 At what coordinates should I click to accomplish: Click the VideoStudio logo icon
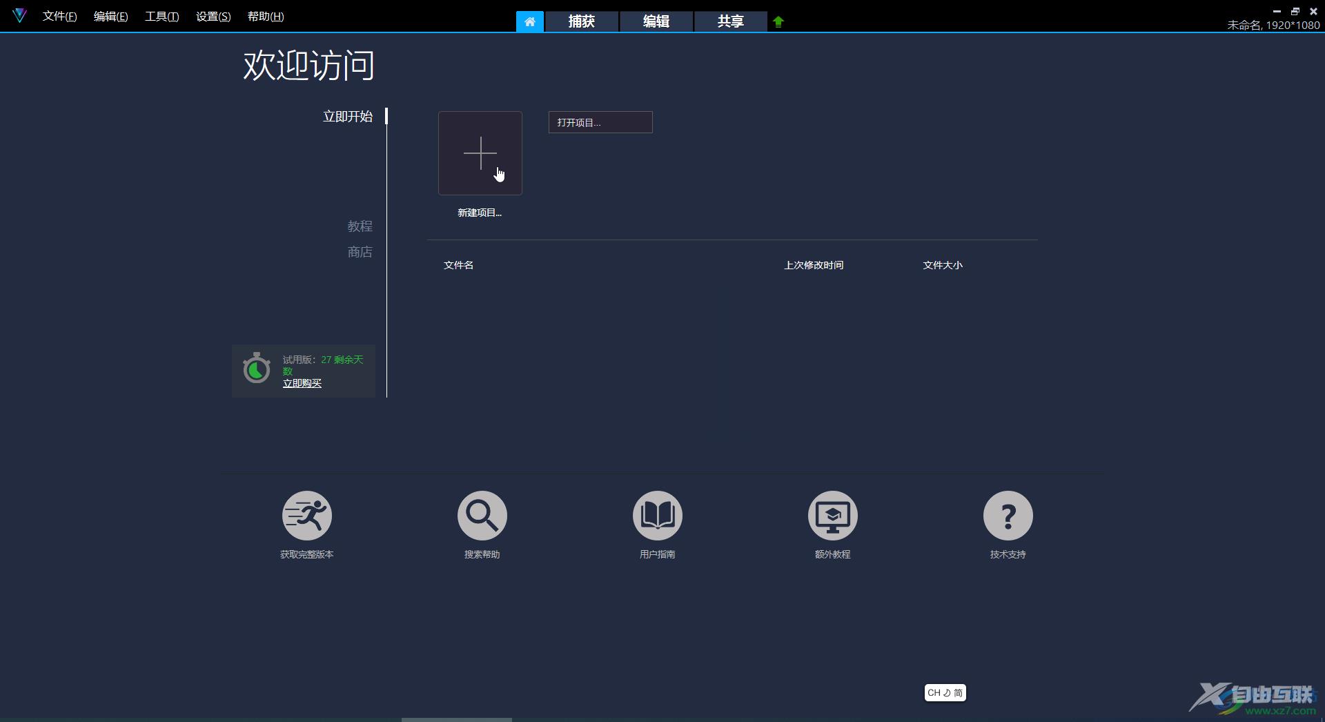click(19, 15)
